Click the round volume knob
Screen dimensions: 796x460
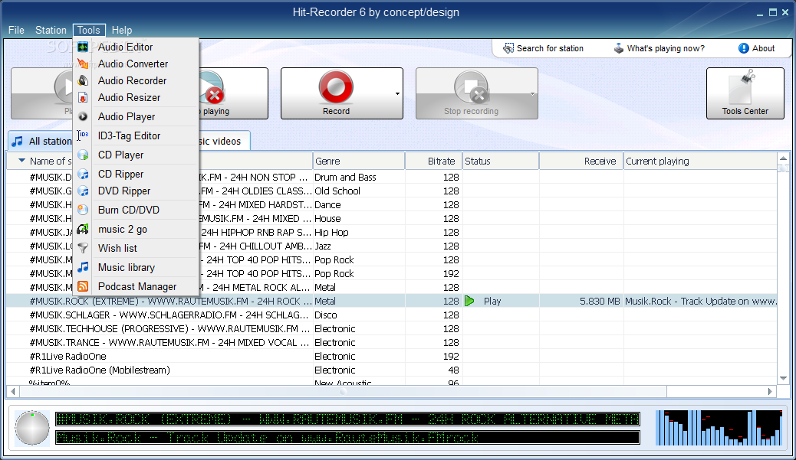click(x=32, y=428)
